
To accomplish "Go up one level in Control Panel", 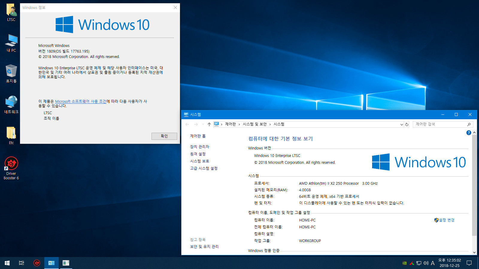I will pyautogui.click(x=209, y=124).
